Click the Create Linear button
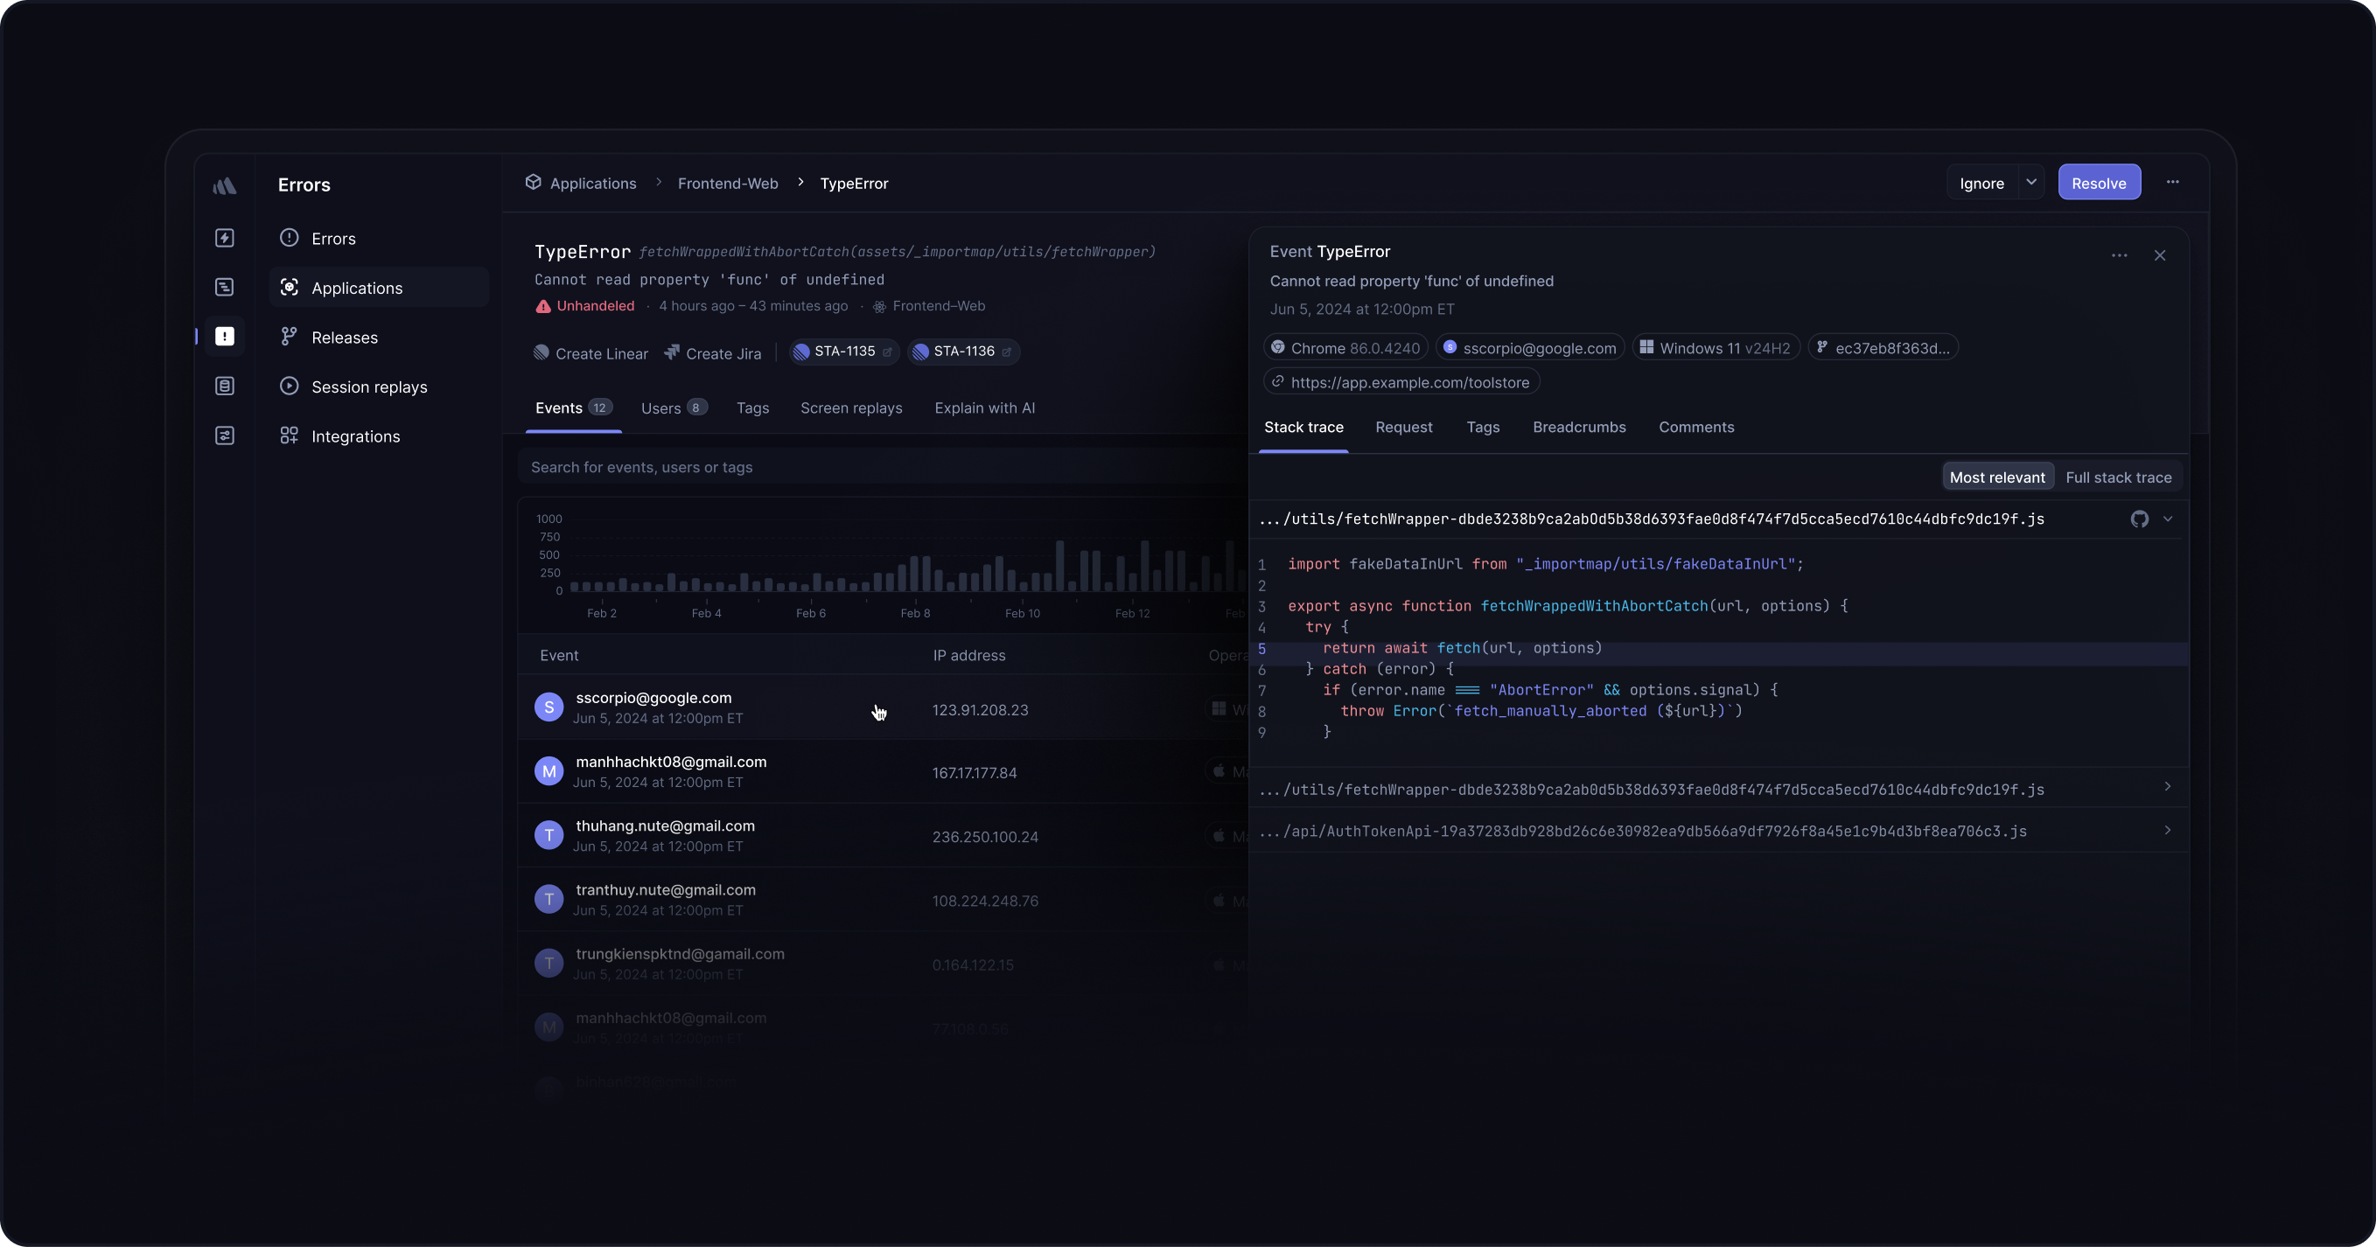 (591, 353)
